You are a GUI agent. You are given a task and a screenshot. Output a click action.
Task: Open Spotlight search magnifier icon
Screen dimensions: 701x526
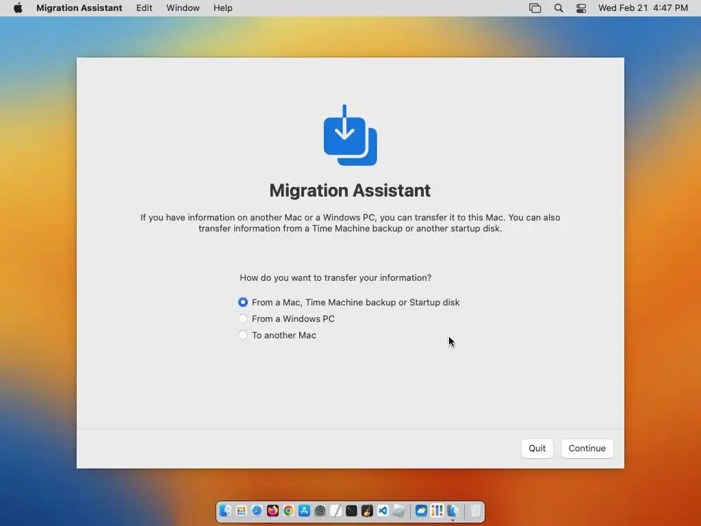click(x=559, y=8)
